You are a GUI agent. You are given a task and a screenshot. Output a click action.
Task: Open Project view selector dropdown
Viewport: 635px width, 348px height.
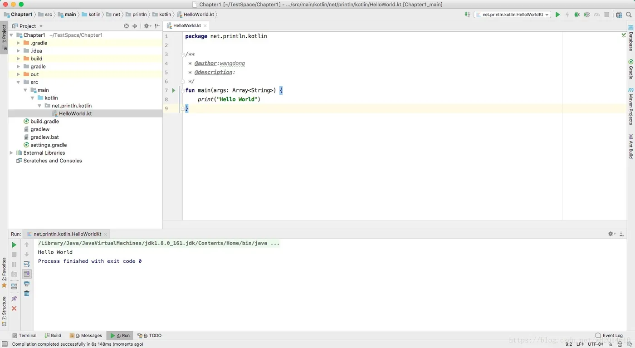(x=27, y=26)
